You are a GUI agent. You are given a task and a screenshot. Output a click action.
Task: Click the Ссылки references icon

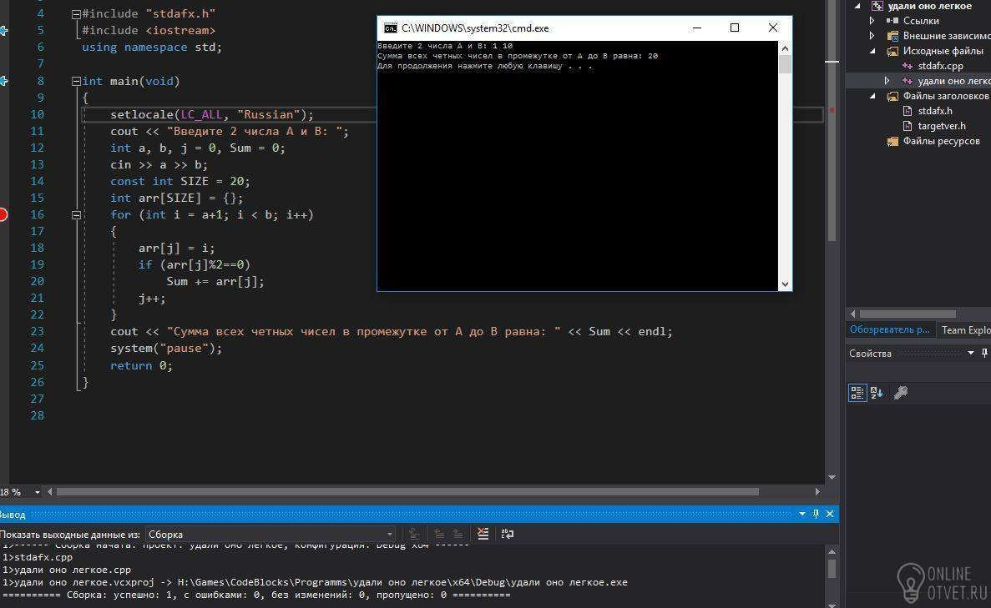892,21
